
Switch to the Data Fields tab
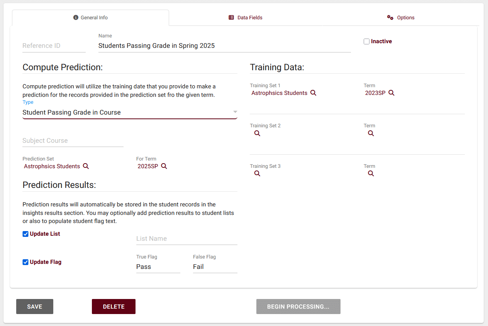click(246, 18)
